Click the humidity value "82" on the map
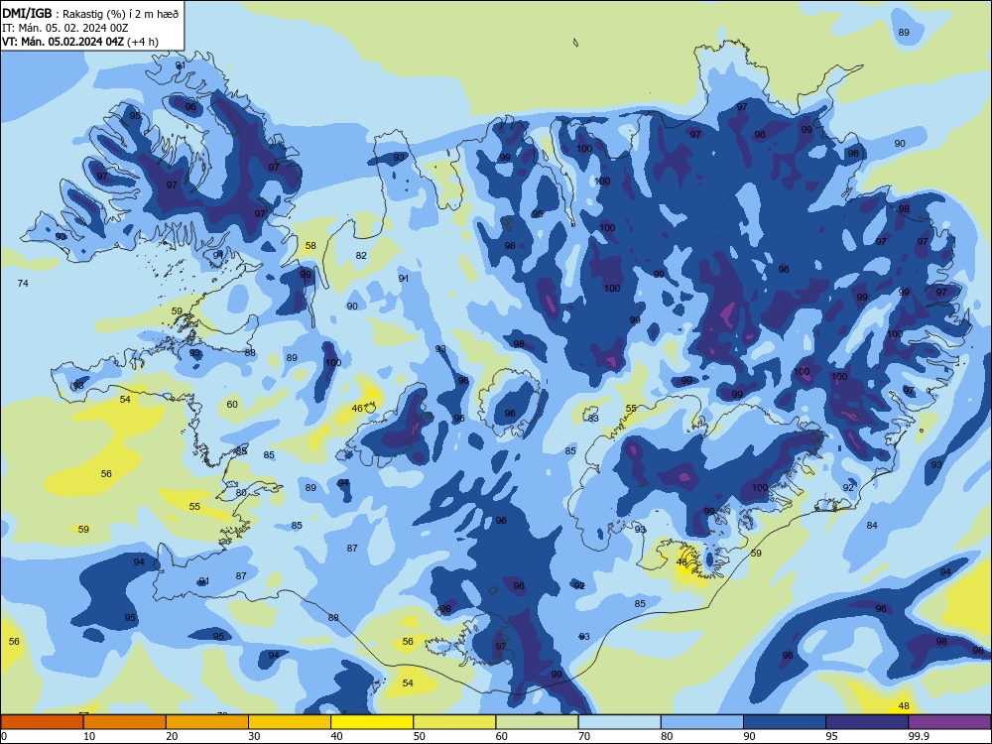Viewport: 992px width, 744px height. 361,256
